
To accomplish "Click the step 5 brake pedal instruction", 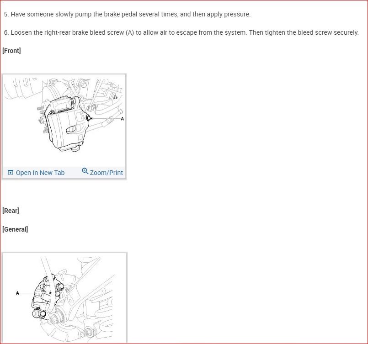I will coord(127,14).
